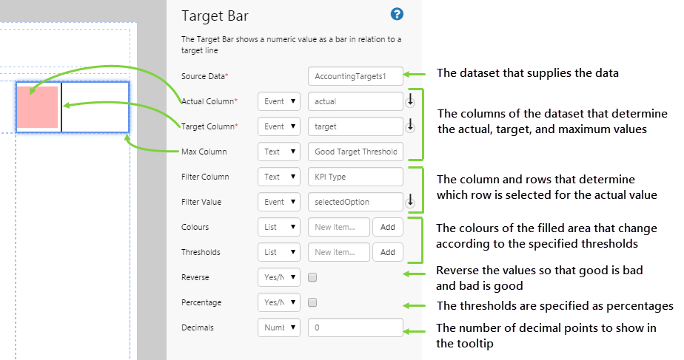The width and height of the screenshot is (684, 360).
Task: Click the binding arrow icon beside Target Column
Action: [x=411, y=126]
